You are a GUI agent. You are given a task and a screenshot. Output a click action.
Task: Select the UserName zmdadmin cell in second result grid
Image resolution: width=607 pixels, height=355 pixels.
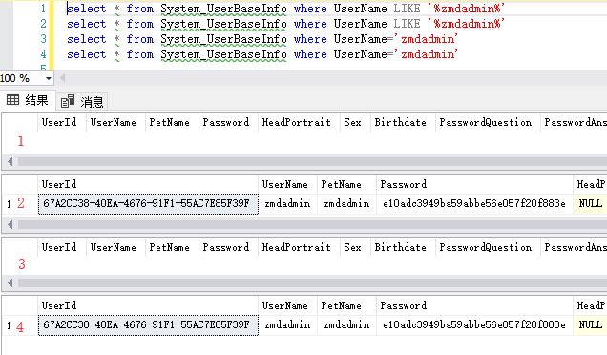point(287,203)
